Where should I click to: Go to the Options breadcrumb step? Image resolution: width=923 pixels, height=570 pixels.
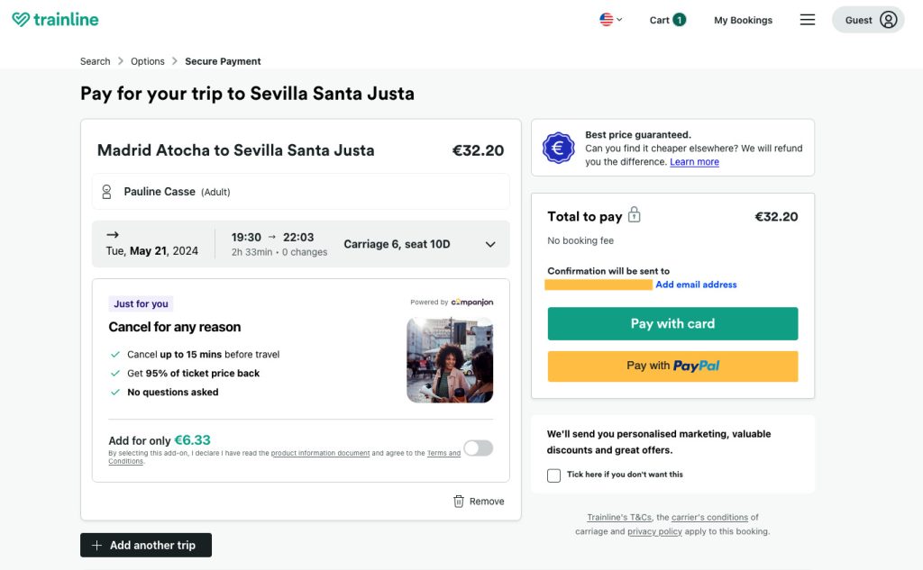coord(148,61)
